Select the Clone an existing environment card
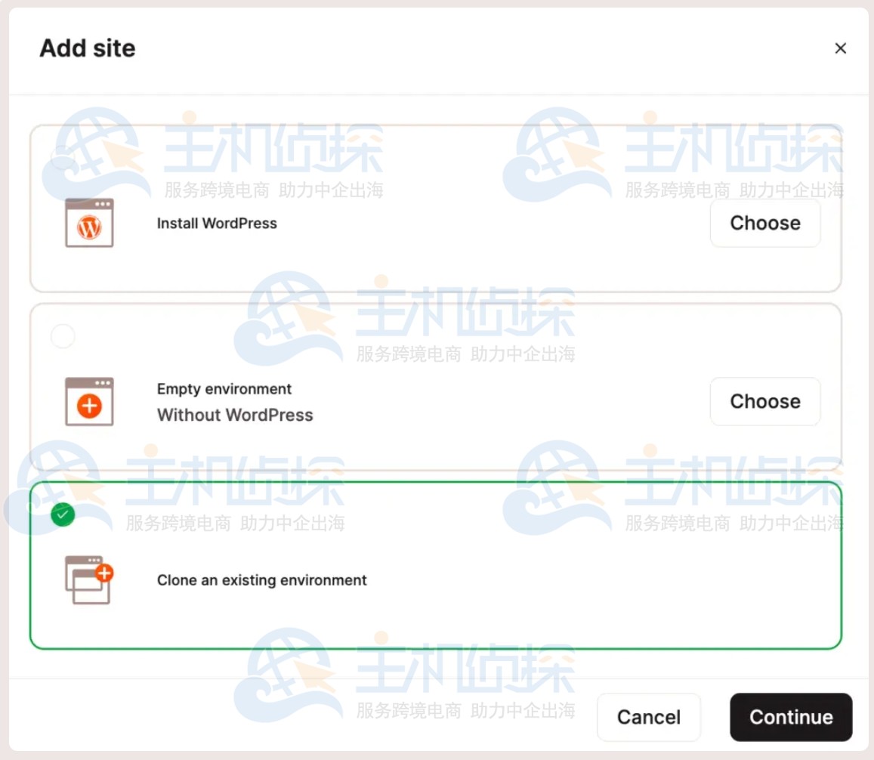 click(435, 559)
